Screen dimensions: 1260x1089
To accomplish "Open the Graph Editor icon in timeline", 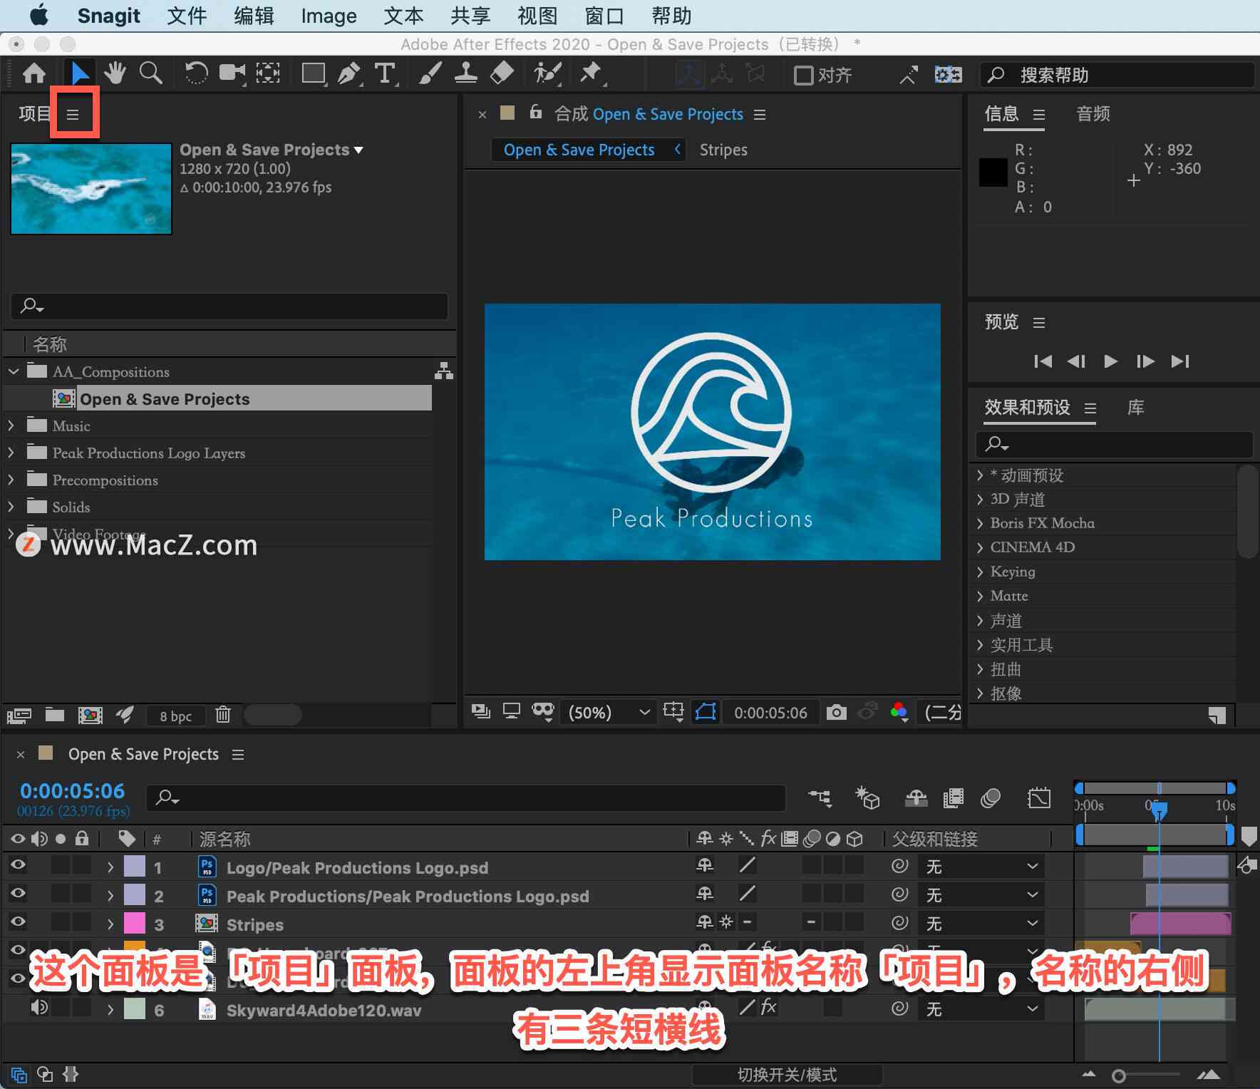I will [1039, 798].
